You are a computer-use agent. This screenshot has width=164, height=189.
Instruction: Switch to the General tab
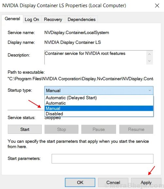click(x=12, y=19)
